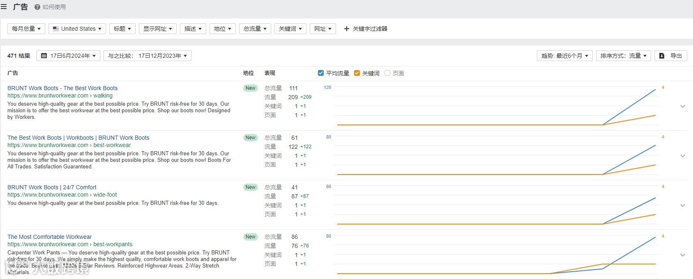Click the 导出 export button
Image resolution: width=693 pixels, height=279 pixels.
coord(671,56)
